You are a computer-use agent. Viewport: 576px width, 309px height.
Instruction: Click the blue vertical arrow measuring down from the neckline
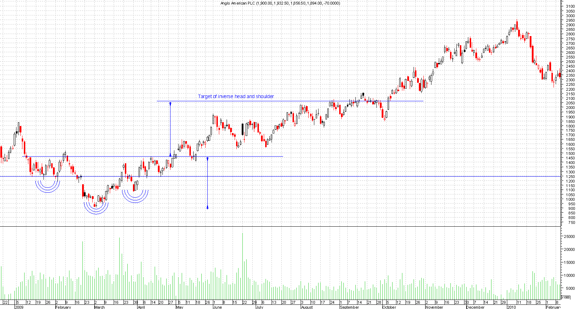pos(207,183)
